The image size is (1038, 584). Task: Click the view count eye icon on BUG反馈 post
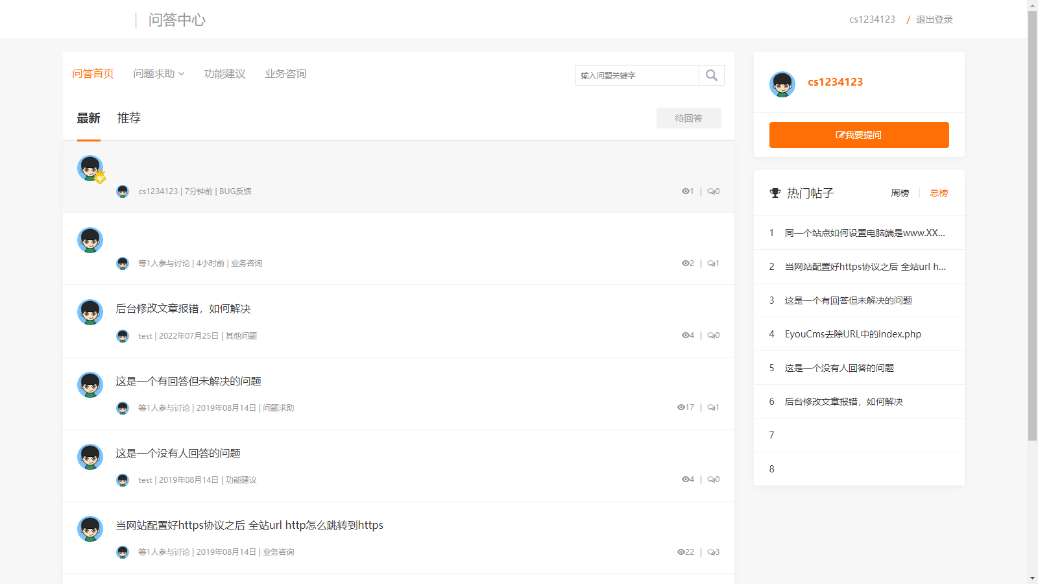[685, 191]
